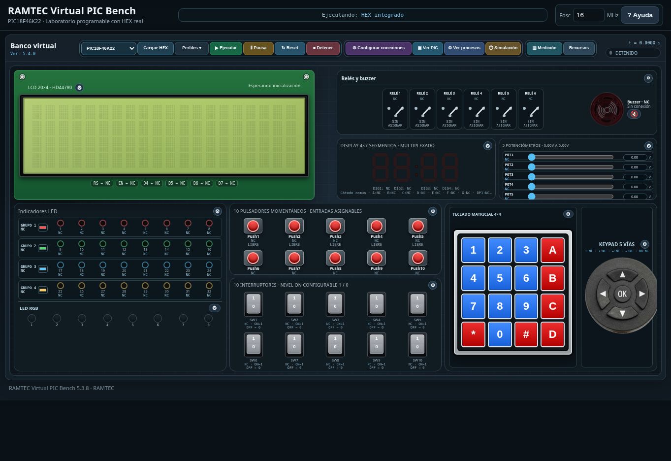Open Keypad 5 vías settings gear
The height and width of the screenshot is (461, 671).
(x=644, y=244)
